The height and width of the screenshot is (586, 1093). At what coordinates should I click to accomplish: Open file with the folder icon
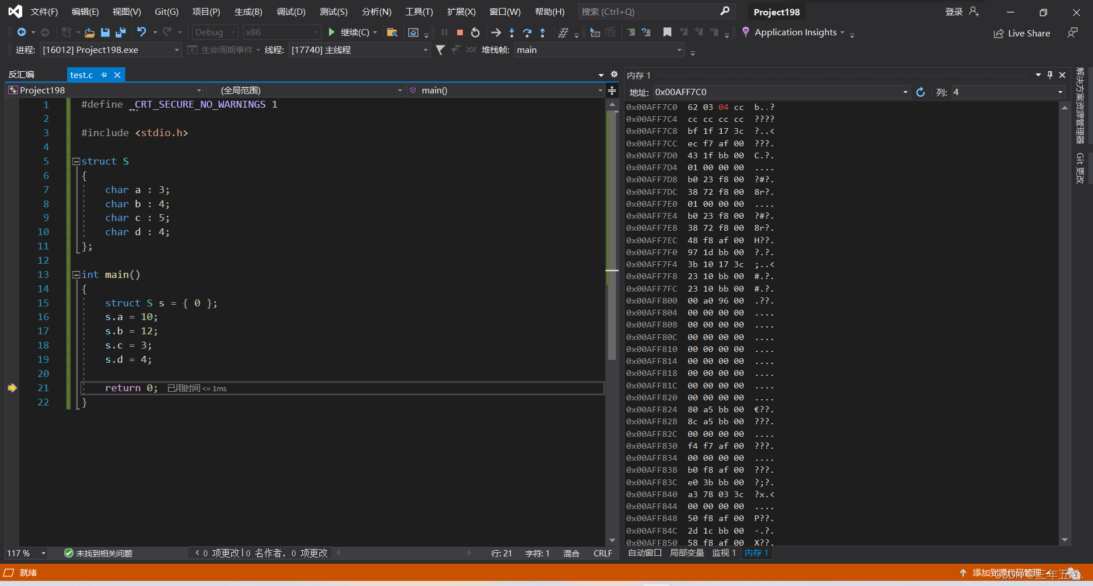(x=89, y=32)
